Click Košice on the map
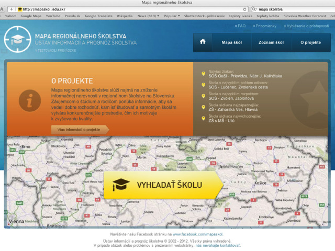This screenshot has height=251, width=335. click(x=261, y=183)
